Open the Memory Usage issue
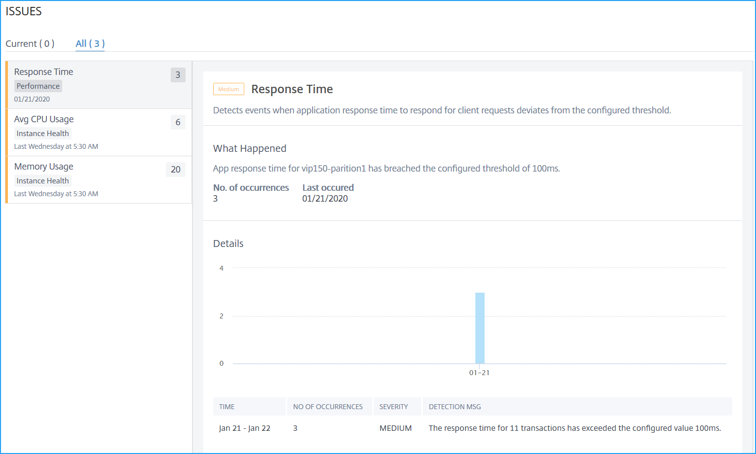The image size is (756, 454). pos(99,179)
